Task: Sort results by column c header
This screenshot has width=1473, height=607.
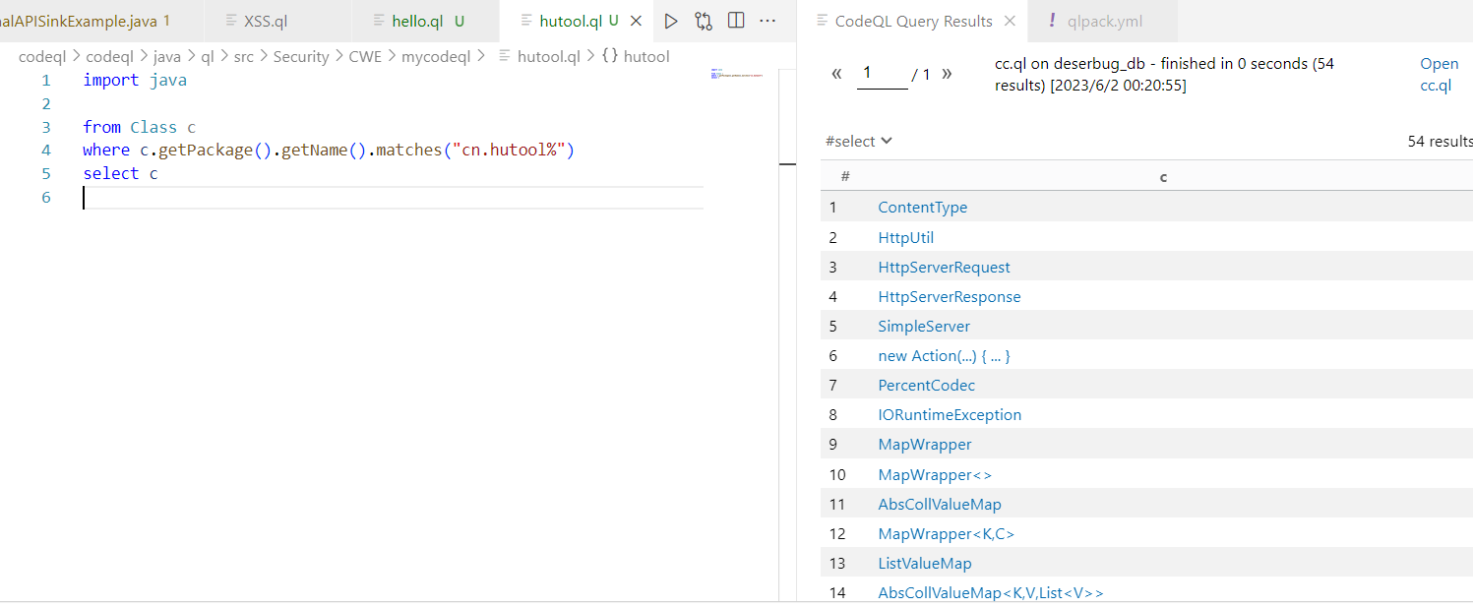Action: [1163, 176]
